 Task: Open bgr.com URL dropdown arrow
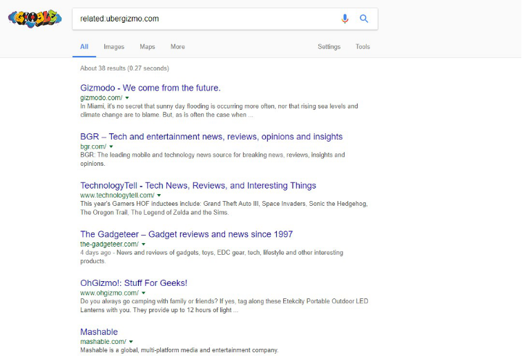tap(111, 146)
